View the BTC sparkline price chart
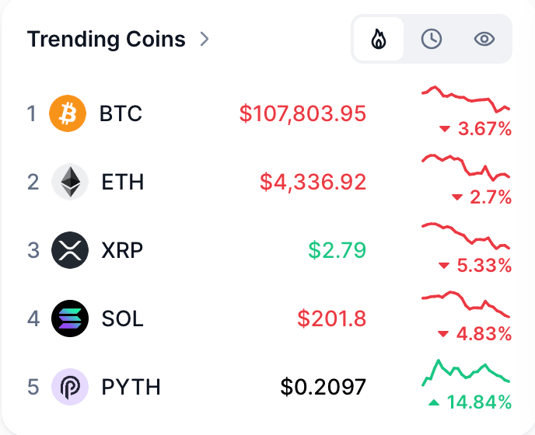The height and width of the screenshot is (435, 535). pyautogui.click(x=466, y=99)
